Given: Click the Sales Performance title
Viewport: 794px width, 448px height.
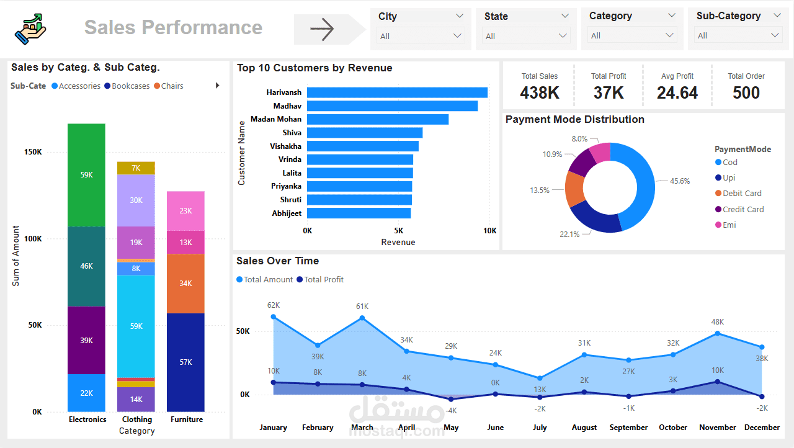Looking at the screenshot, I should [173, 27].
